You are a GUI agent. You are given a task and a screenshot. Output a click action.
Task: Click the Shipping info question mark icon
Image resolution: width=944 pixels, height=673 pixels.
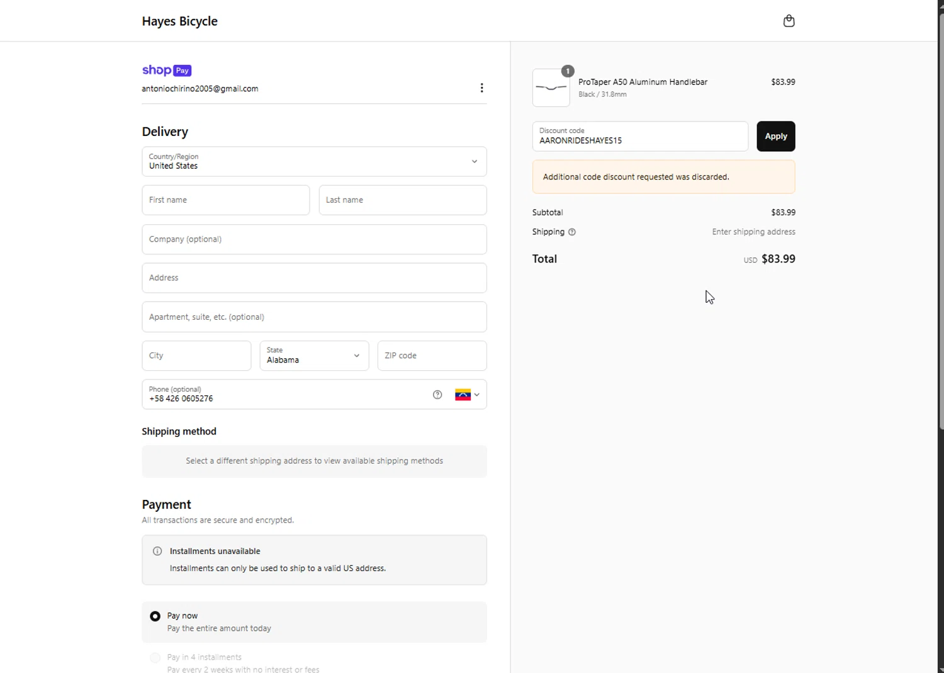click(572, 232)
